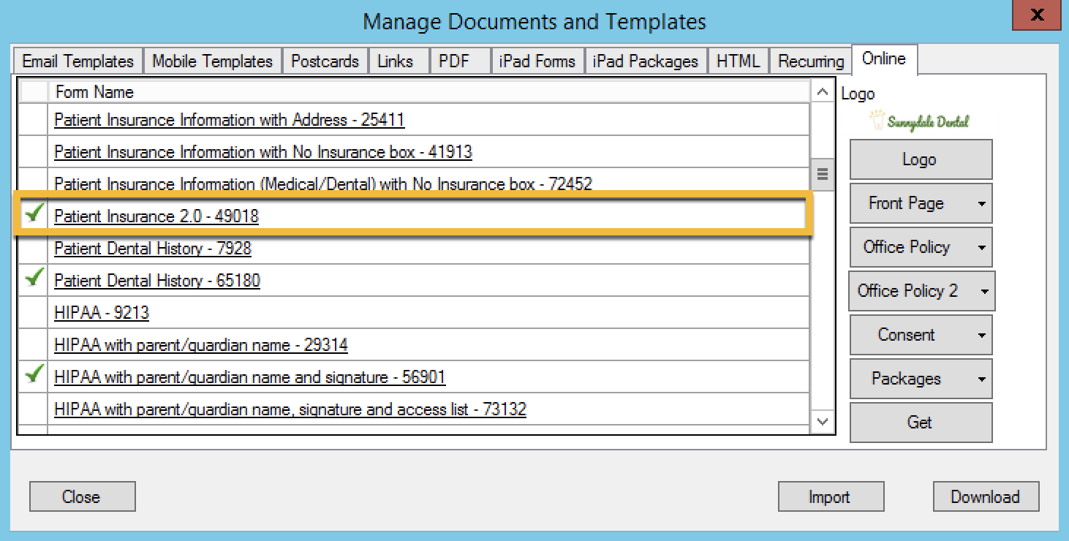1069x541 pixels.
Task: Open Patient Insurance 2.0 - 49018 link
Action: (x=156, y=216)
